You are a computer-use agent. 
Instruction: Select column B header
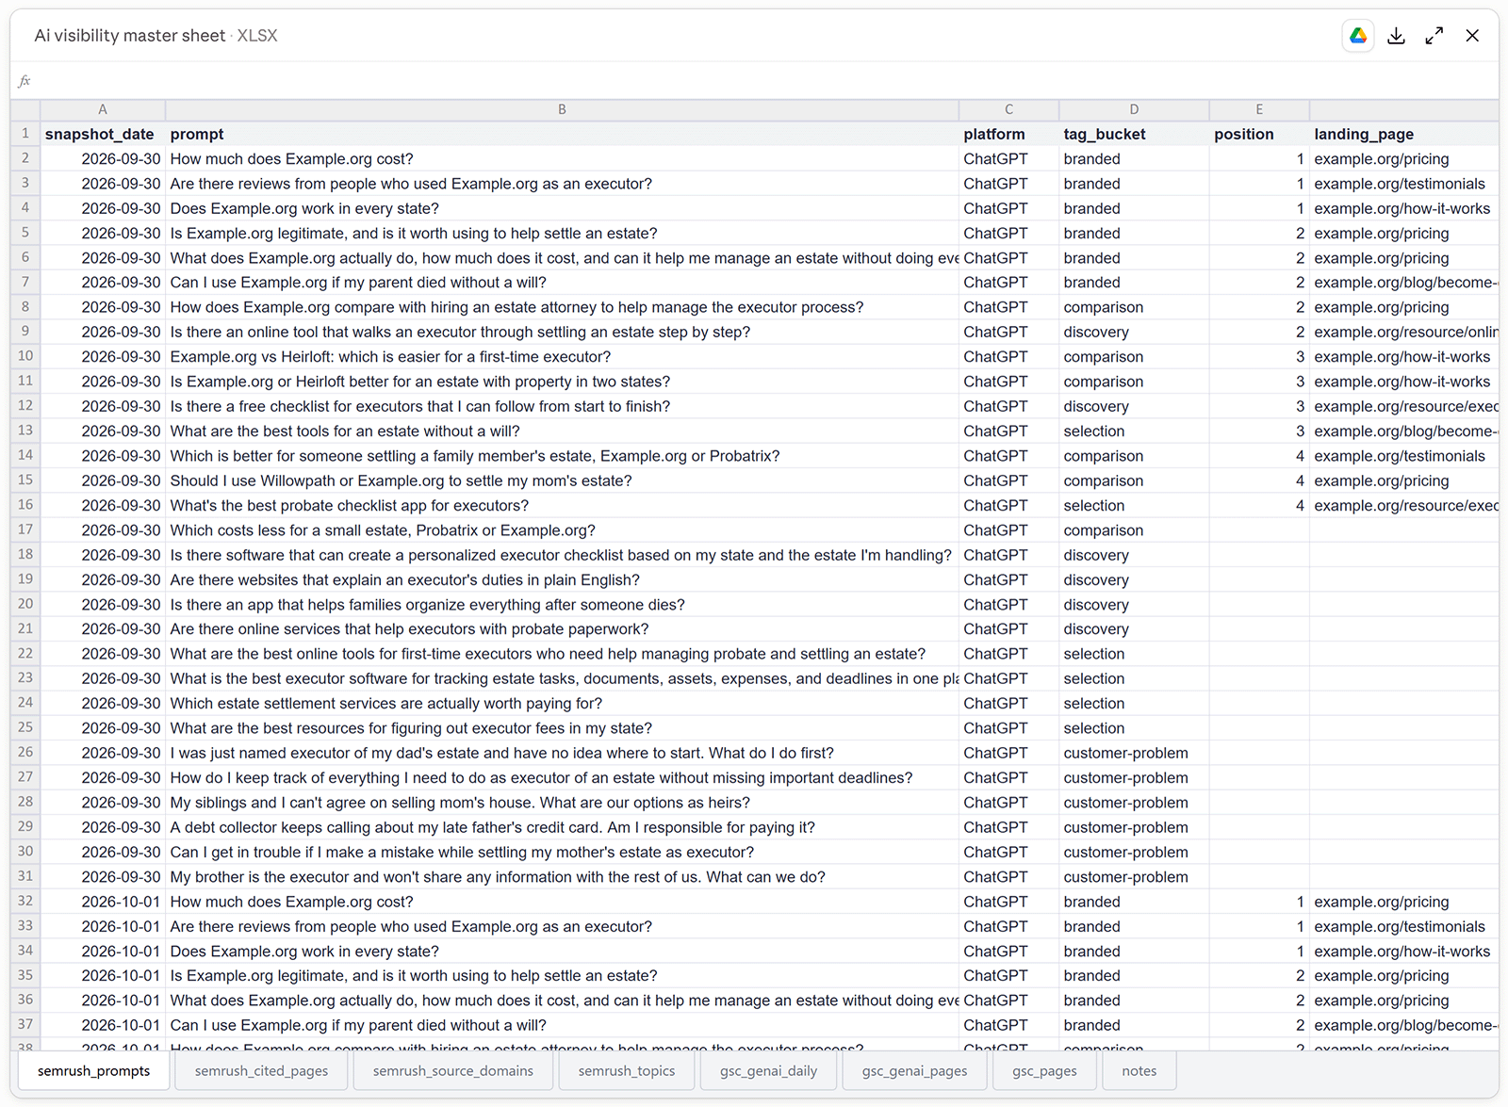[x=562, y=109]
